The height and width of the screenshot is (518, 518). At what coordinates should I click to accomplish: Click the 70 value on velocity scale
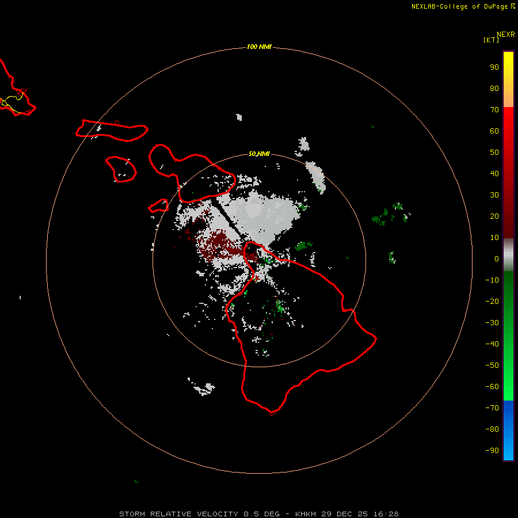coord(494,110)
